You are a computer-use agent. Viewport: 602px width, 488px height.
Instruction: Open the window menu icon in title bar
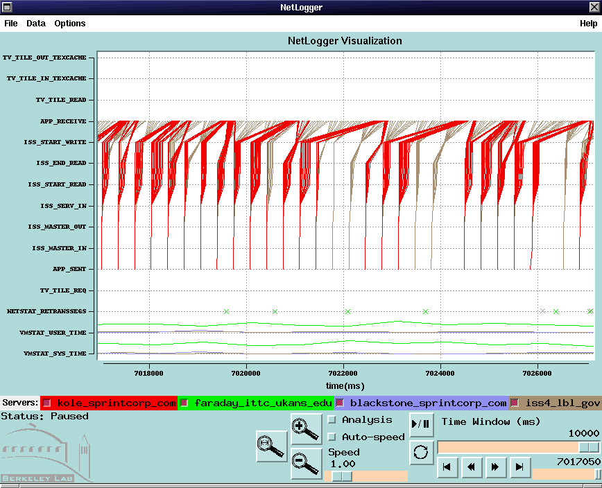[7, 7]
